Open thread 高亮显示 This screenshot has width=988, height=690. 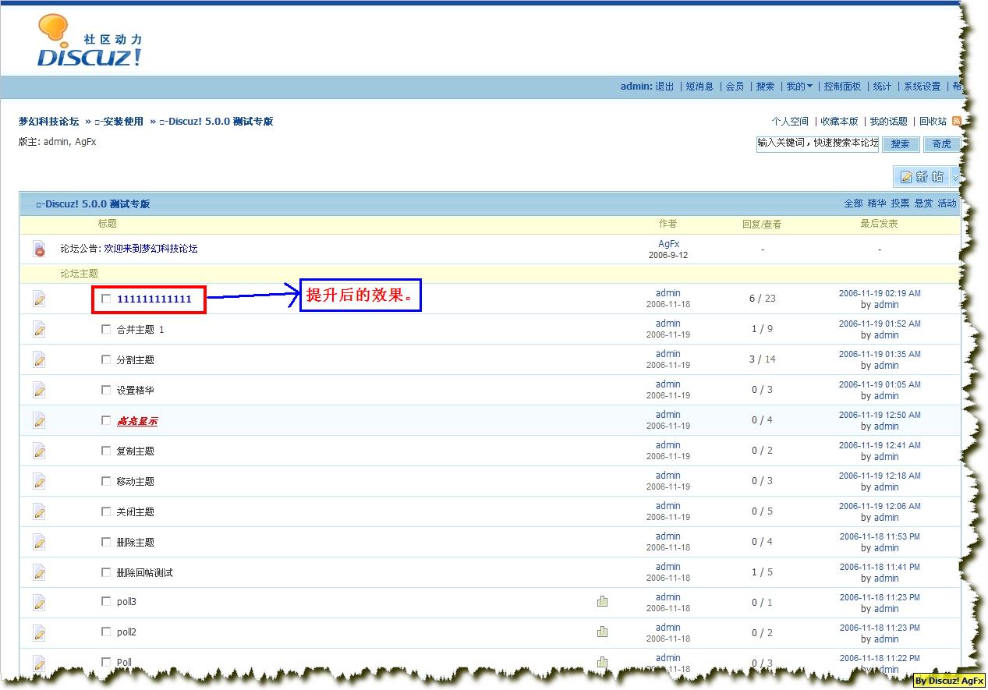pyautogui.click(x=137, y=421)
